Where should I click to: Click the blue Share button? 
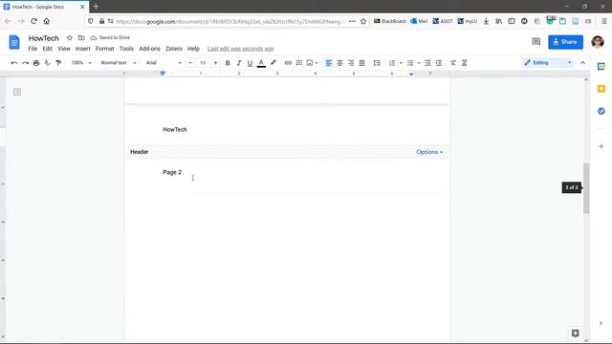click(565, 42)
